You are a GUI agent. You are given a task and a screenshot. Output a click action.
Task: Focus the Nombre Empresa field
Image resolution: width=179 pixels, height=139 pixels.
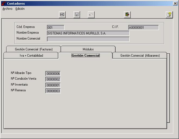[88, 33]
